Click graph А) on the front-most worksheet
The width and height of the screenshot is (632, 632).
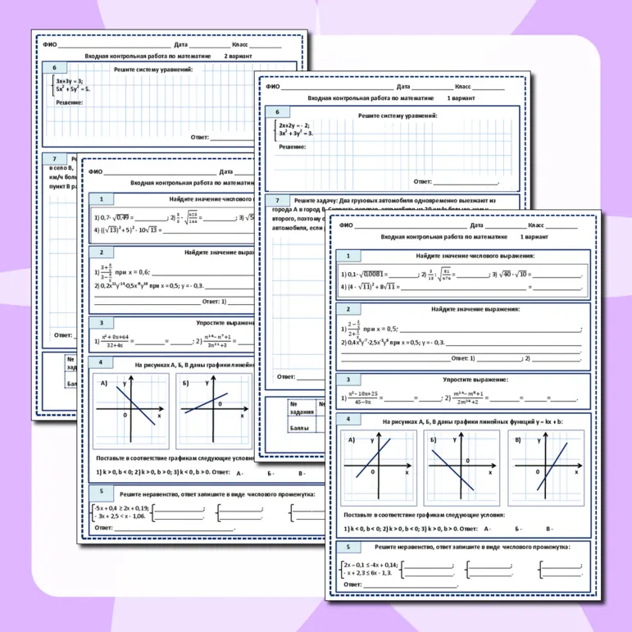click(x=379, y=467)
